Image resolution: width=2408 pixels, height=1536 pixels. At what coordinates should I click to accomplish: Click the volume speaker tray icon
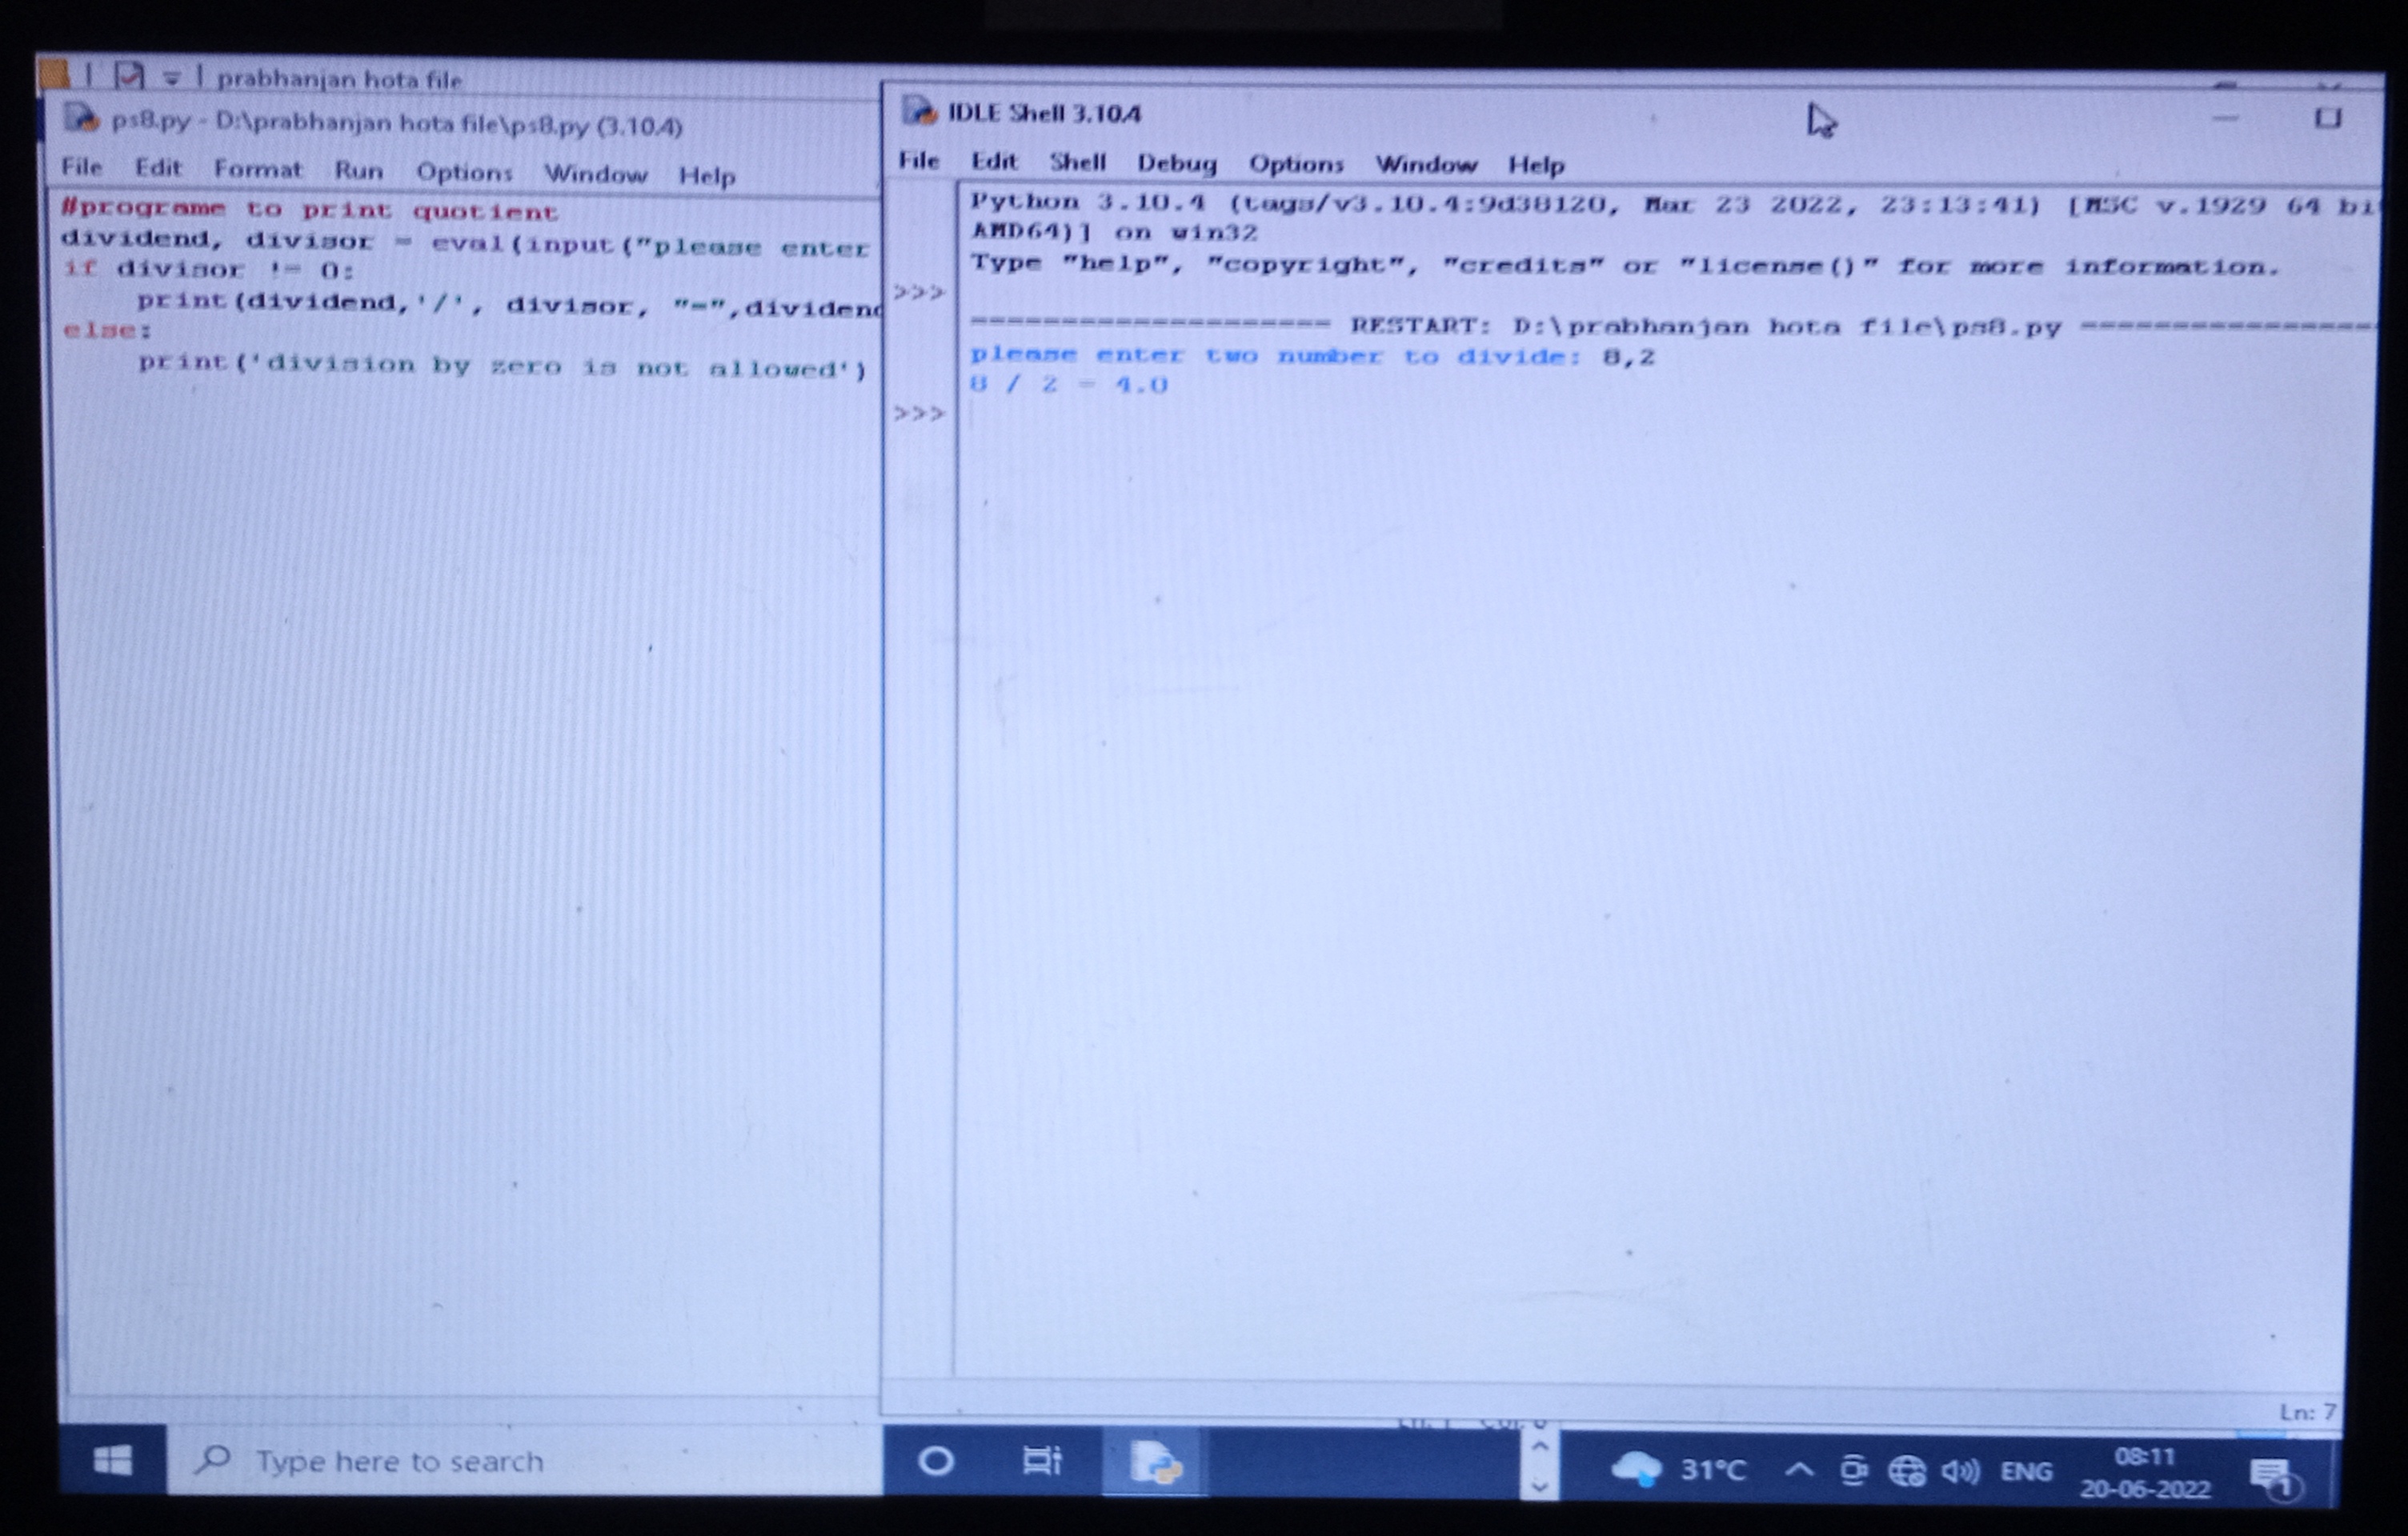point(1959,1471)
